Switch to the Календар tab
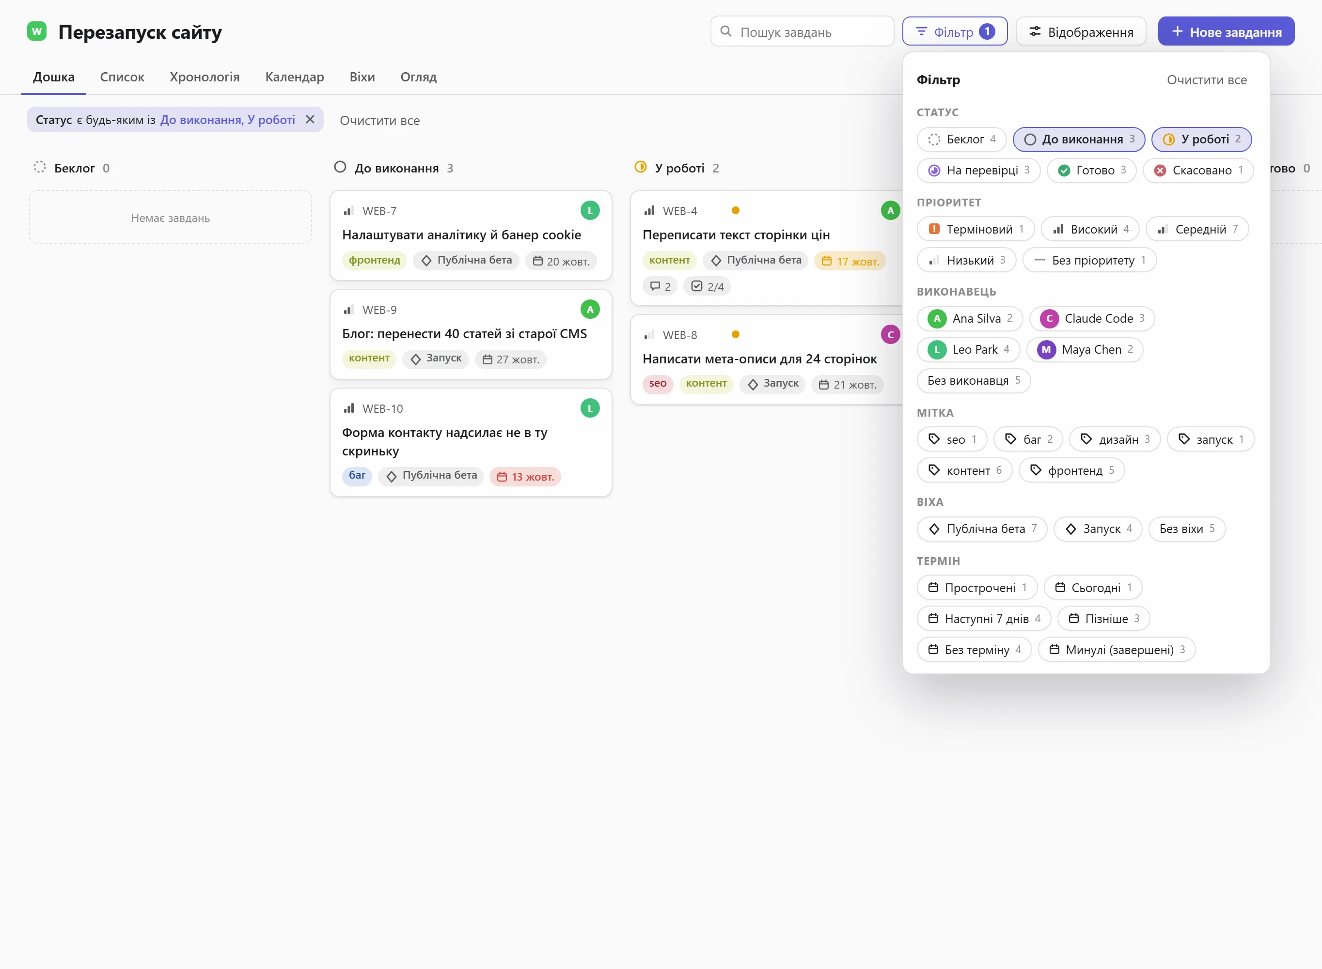The width and height of the screenshot is (1322, 969). [295, 77]
